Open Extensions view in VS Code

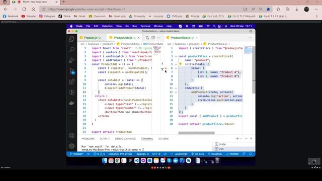(x=71, y=81)
